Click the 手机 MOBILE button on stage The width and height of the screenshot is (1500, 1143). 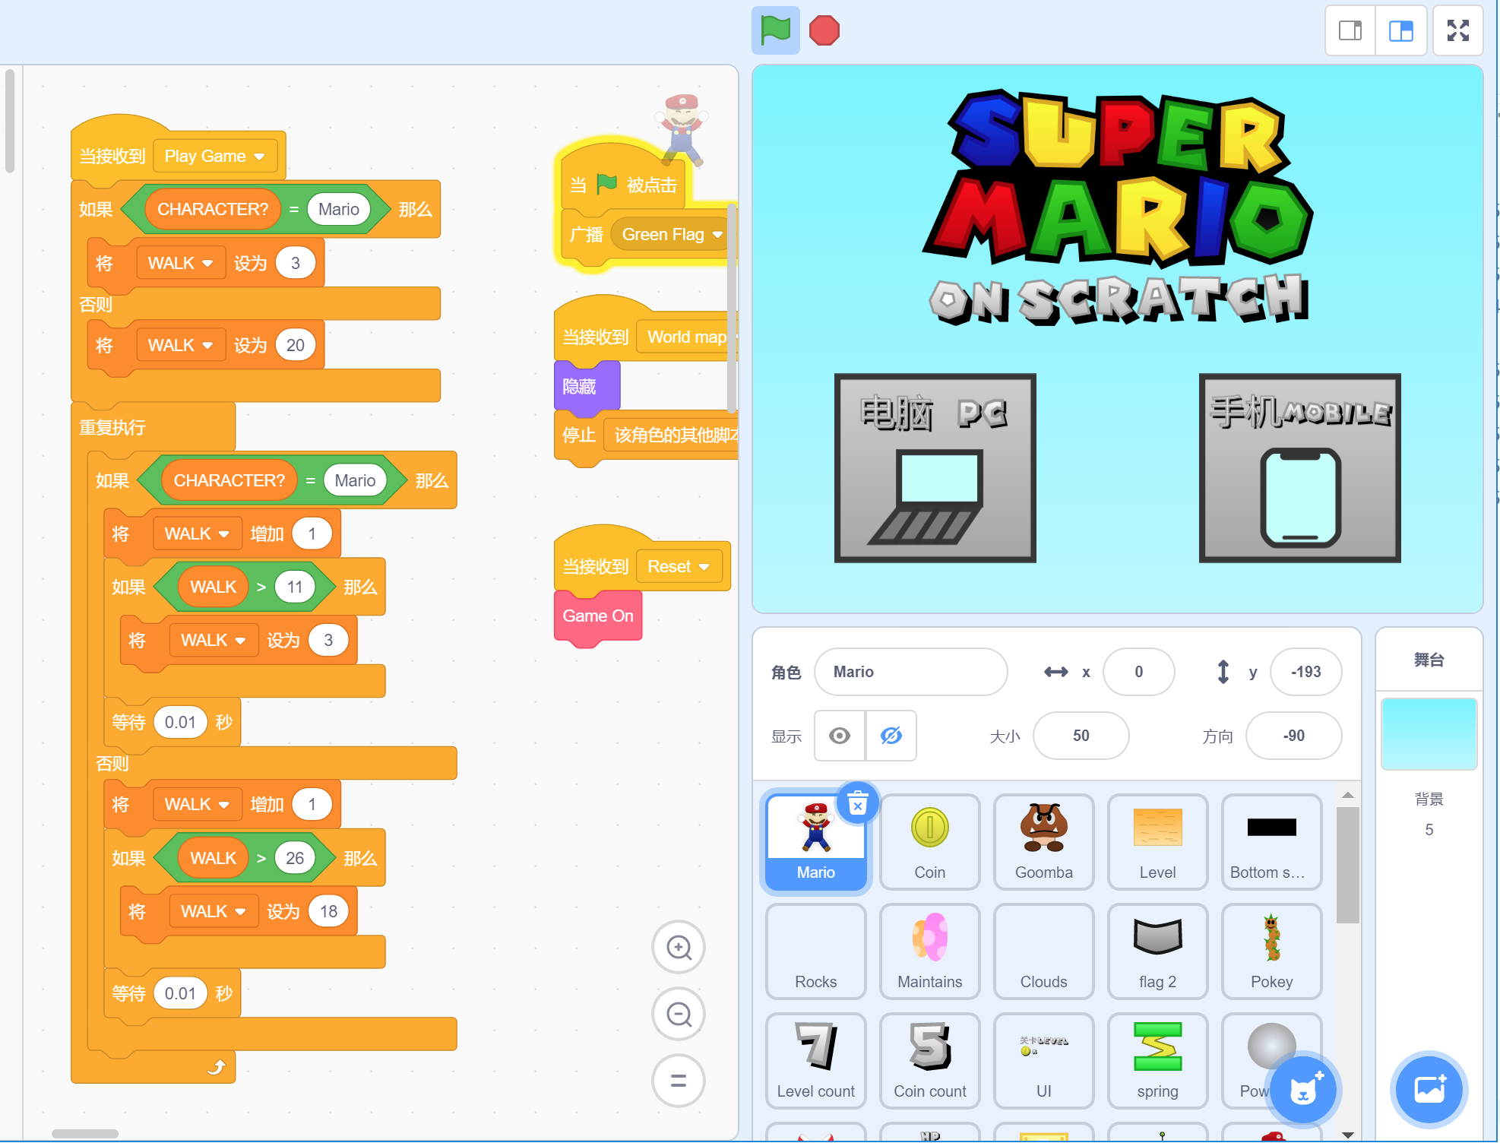[1299, 468]
